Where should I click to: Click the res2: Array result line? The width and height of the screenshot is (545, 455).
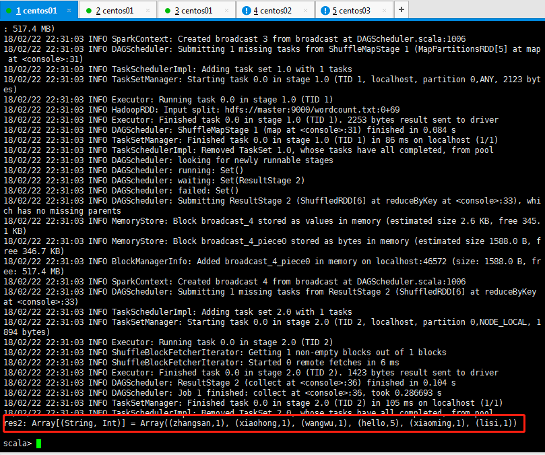click(260, 423)
